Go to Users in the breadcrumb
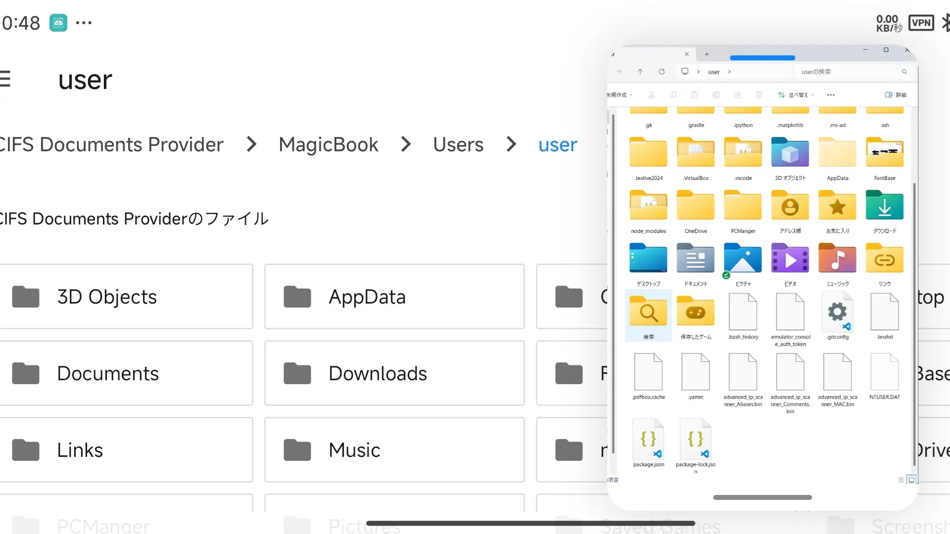The image size is (950, 534). click(458, 144)
